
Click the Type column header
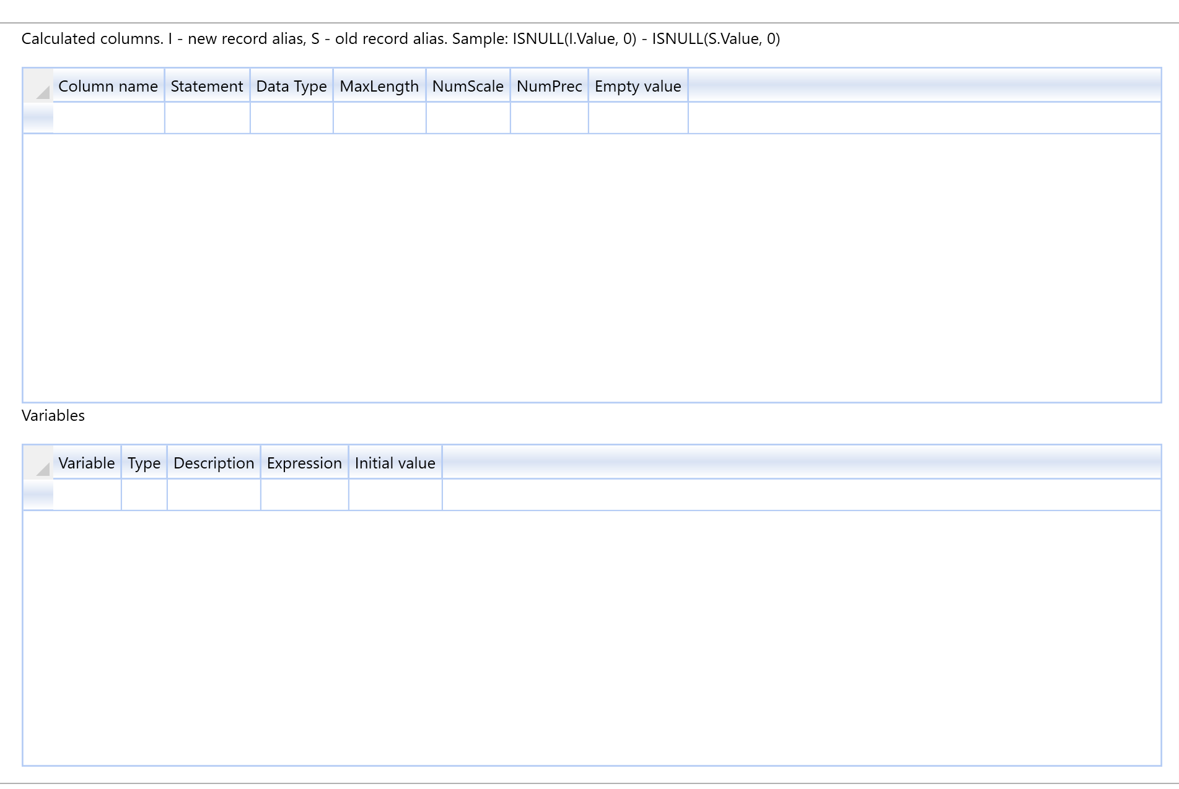pos(144,462)
